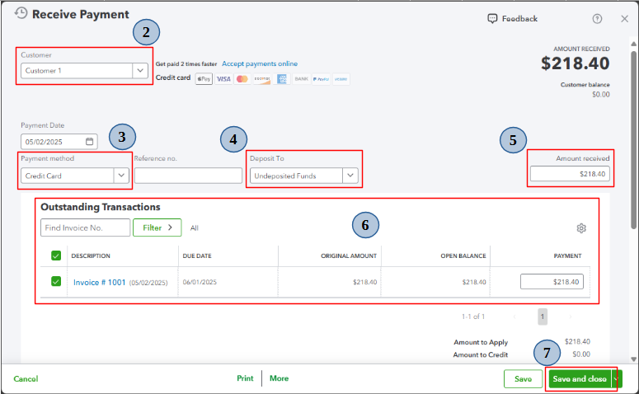This screenshot has width=639, height=394.
Task: Expand the Deposit To dropdown arrow
Action: tap(350, 176)
